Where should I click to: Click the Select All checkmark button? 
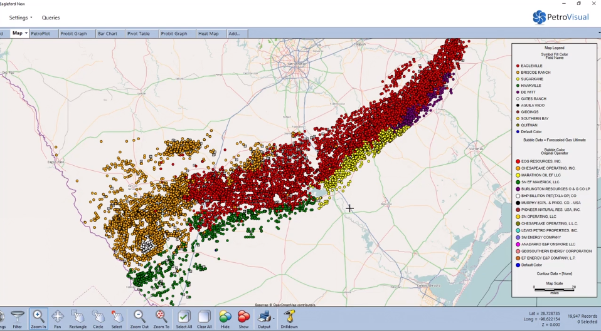[184, 318]
